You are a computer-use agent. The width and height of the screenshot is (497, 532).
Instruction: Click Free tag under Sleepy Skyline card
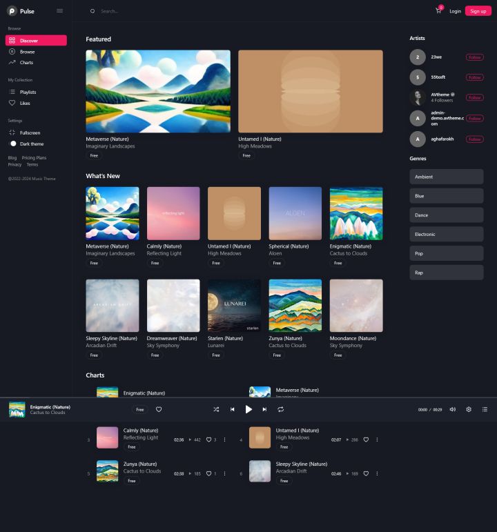pyautogui.click(x=94, y=355)
